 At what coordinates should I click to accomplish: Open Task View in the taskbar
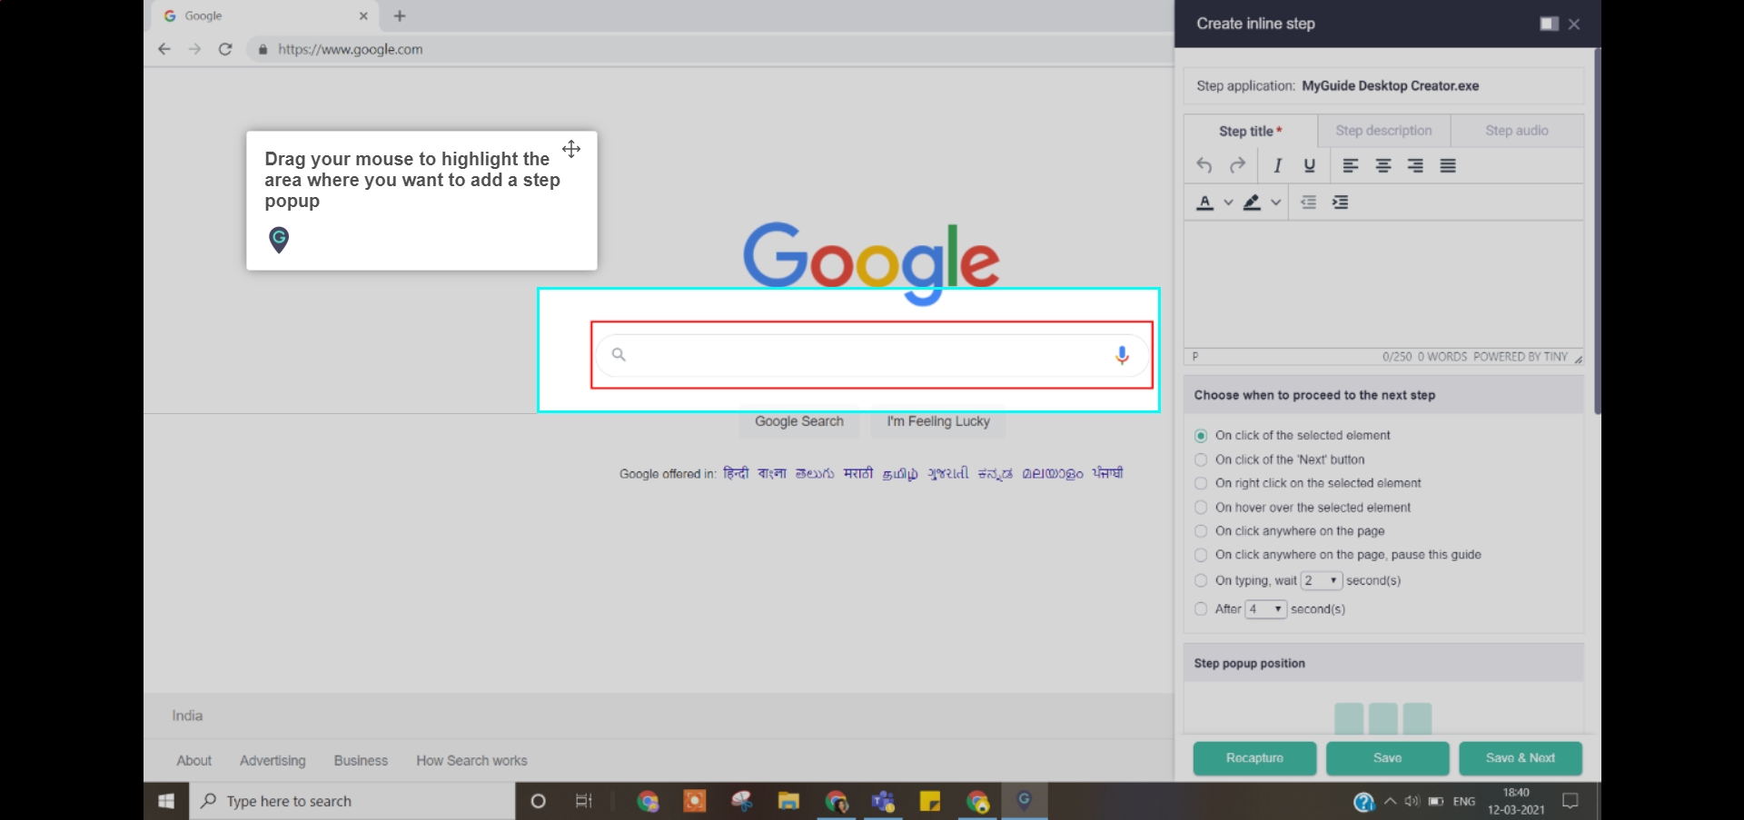(584, 801)
